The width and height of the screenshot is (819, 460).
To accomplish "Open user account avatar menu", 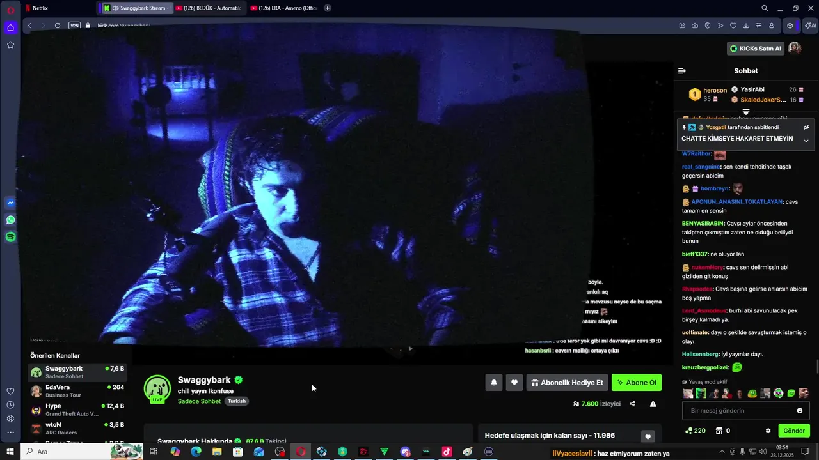I will pyautogui.click(x=795, y=49).
